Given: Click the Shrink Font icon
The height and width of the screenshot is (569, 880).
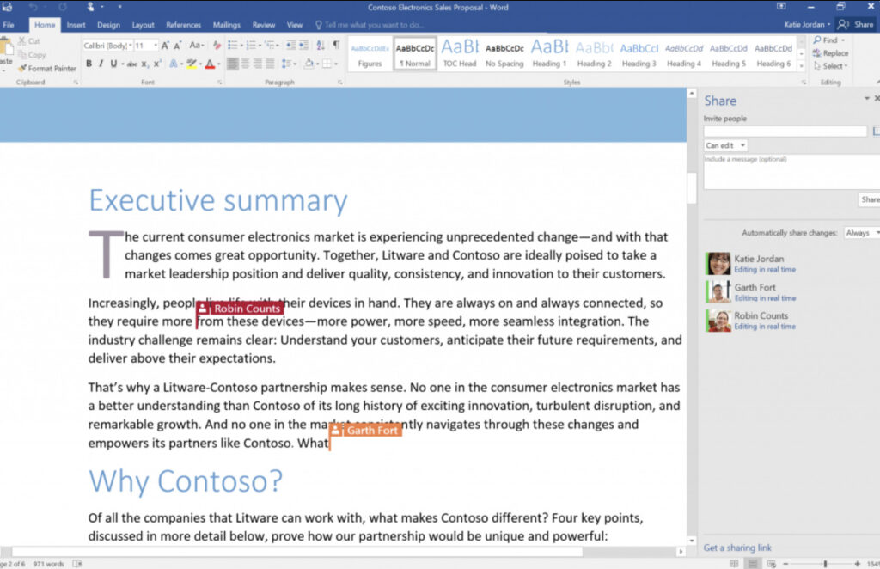Looking at the screenshot, I should pos(177,46).
